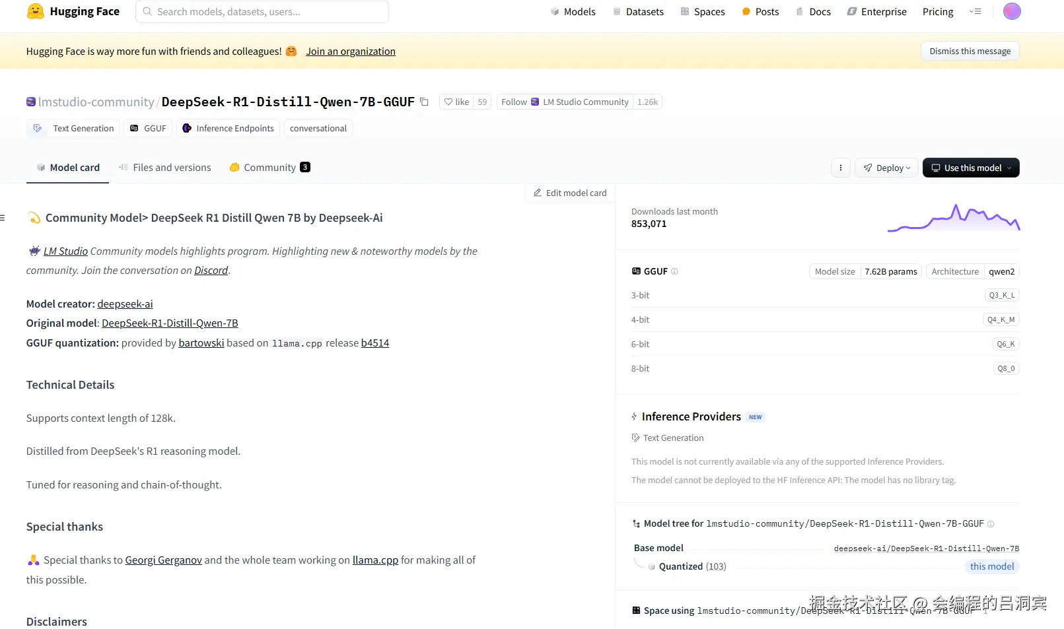Open the Community tab
The image size is (1064, 629).
pos(269,168)
